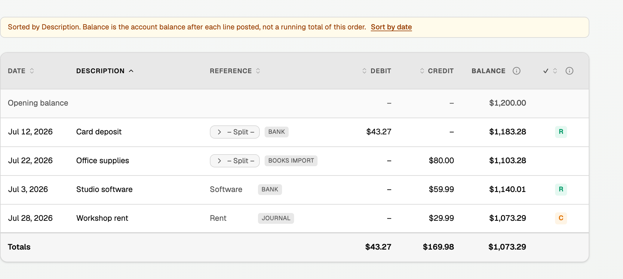Screen dimensions: 623x279
Task: Open the Balance column info icon
Action: [517, 71]
